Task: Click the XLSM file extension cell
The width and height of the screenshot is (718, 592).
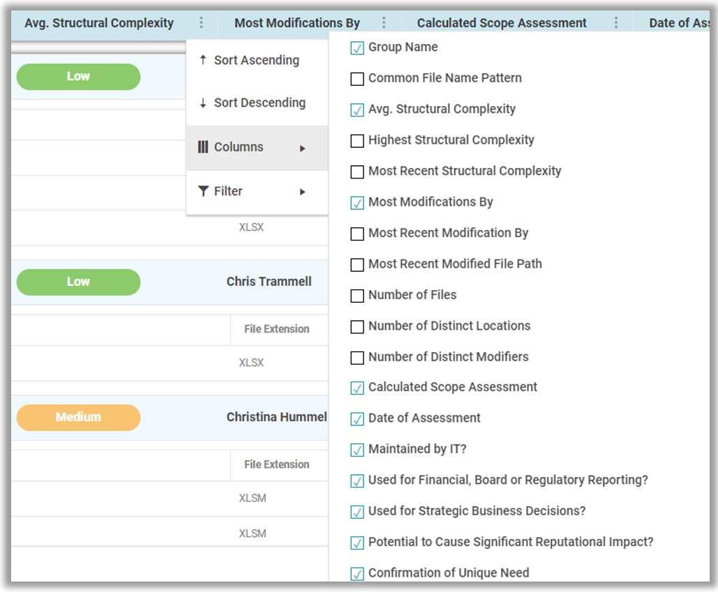Action: click(253, 499)
